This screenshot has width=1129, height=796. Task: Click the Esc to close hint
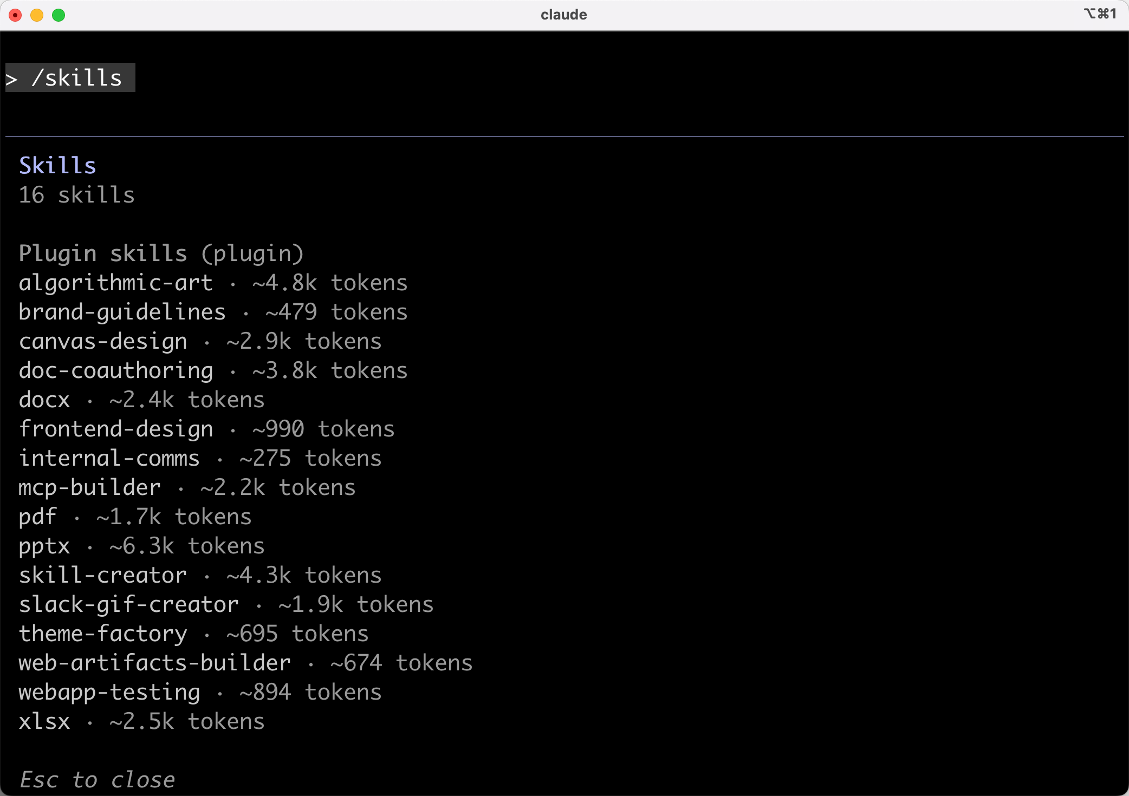tap(98, 780)
